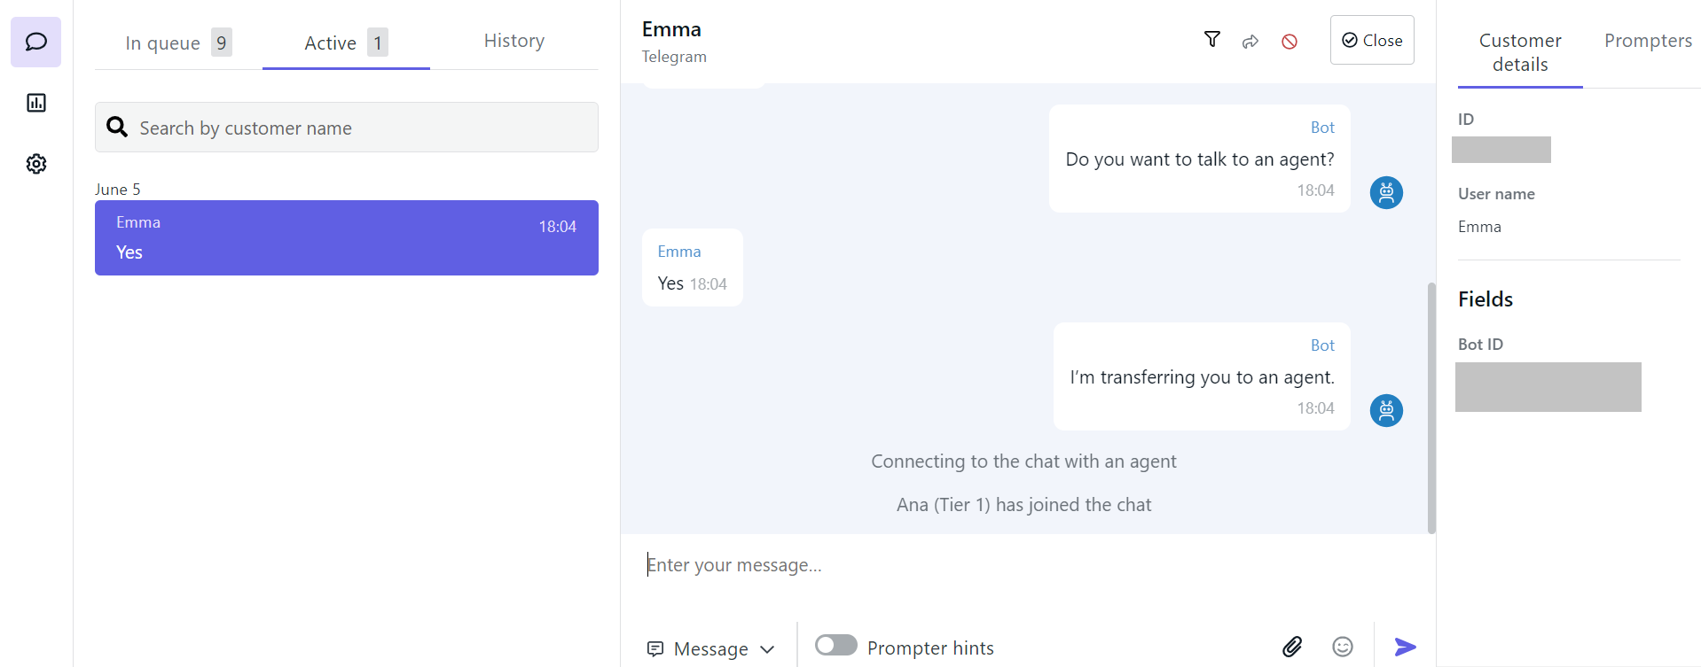Click the transfer chat arrow icon
1701x667 pixels.
(1250, 42)
